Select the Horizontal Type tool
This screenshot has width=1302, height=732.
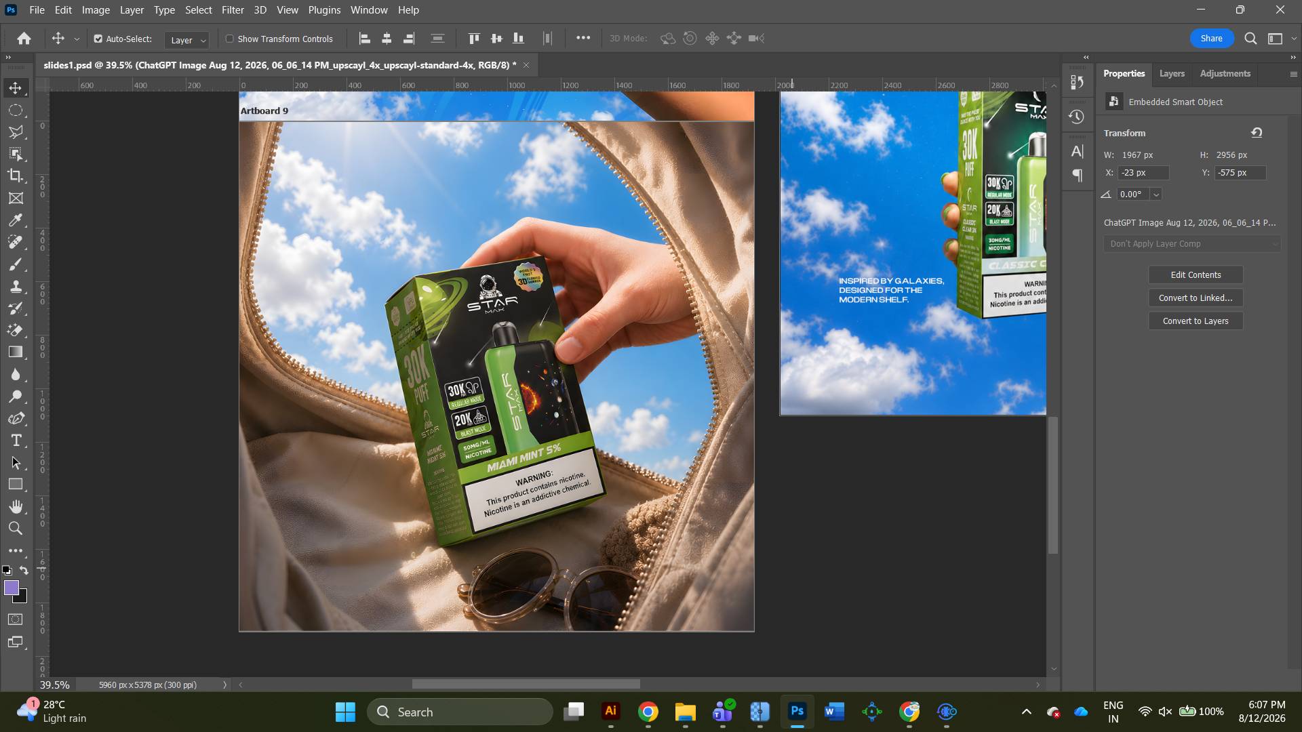(x=16, y=441)
